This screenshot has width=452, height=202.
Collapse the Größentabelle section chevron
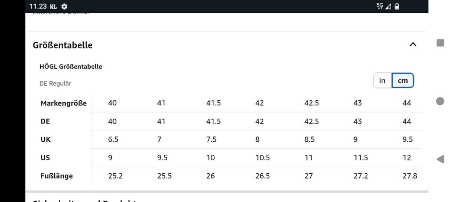click(x=413, y=45)
